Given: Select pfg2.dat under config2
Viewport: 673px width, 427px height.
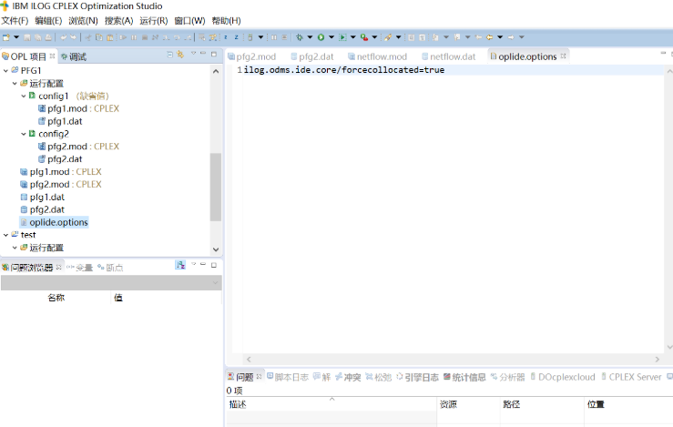Looking at the screenshot, I should coord(60,159).
